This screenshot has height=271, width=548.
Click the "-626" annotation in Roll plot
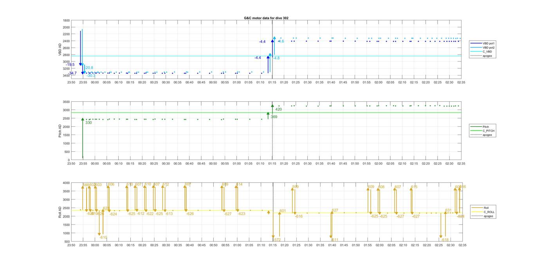point(190,214)
